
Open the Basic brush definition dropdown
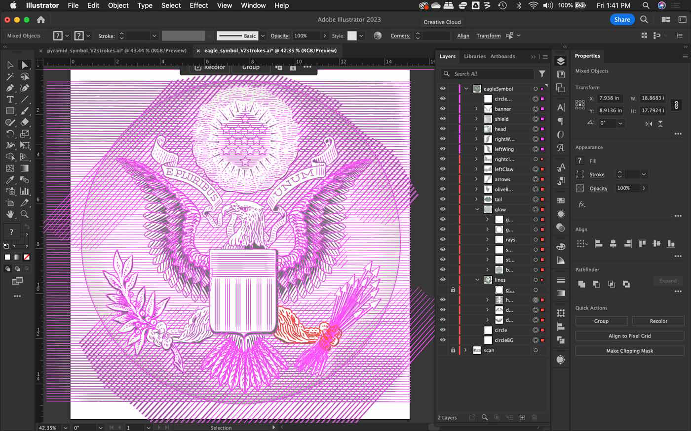263,35
